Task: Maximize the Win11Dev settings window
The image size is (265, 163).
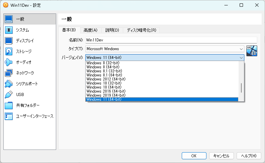Action: [x=241, y=5]
